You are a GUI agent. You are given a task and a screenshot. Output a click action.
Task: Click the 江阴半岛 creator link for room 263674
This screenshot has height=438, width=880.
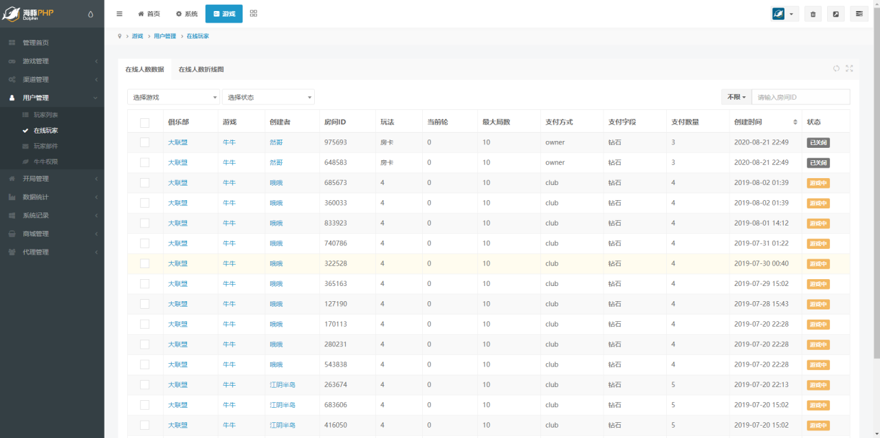coord(283,385)
